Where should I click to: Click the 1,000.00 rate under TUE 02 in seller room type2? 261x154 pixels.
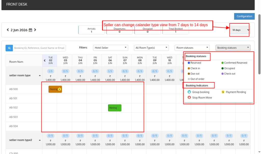[x=50, y=144]
